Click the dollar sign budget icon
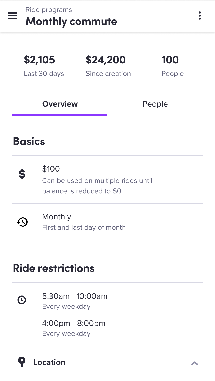This screenshot has height=381, width=215. [x=22, y=174]
